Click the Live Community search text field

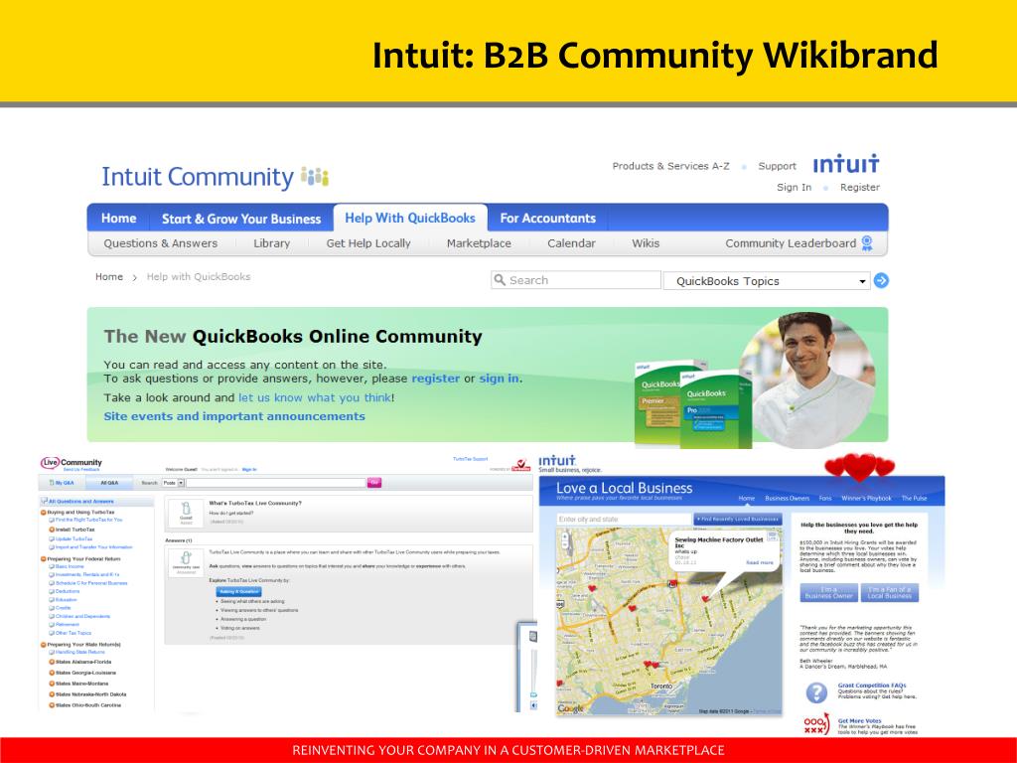(x=276, y=483)
